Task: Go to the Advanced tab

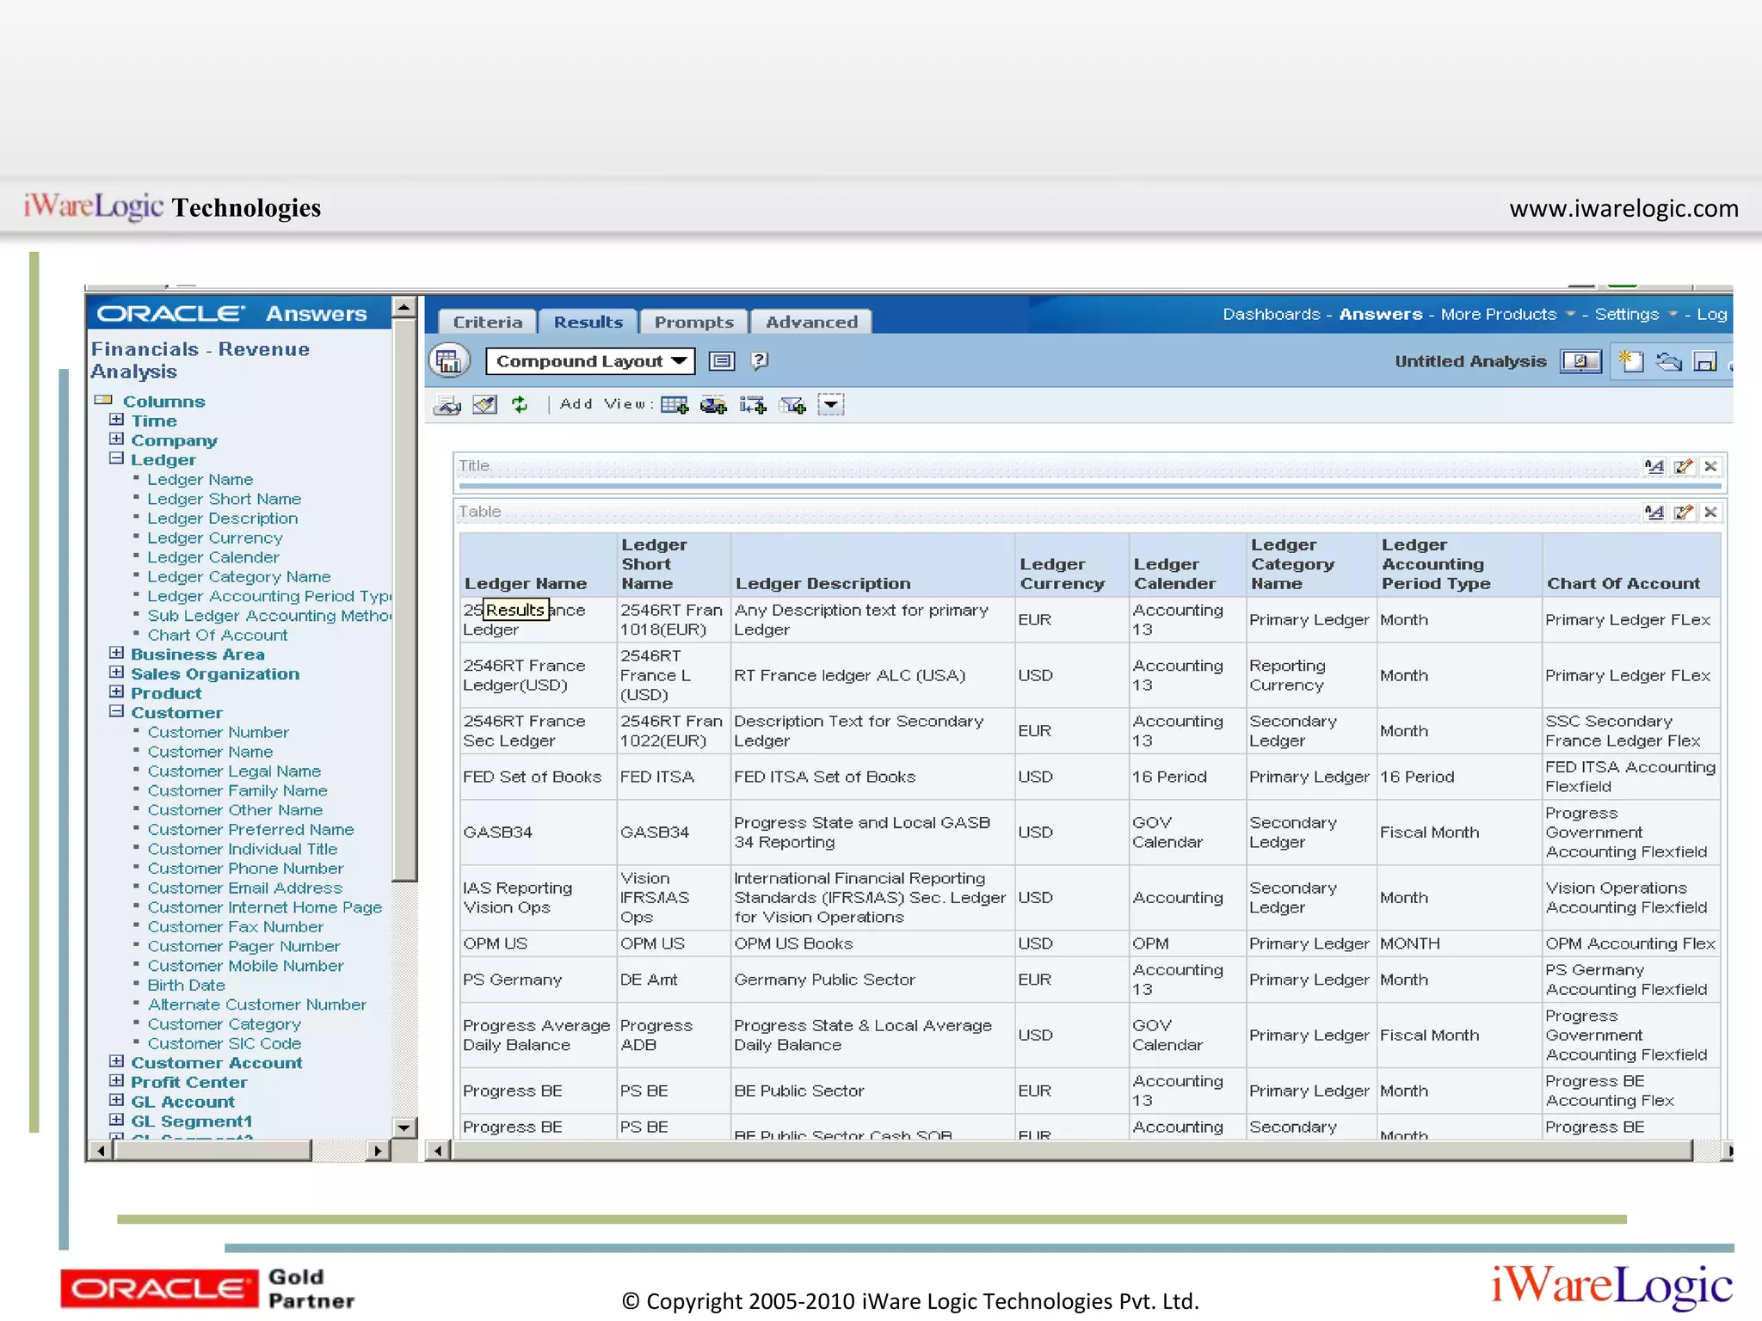Action: click(811, 322)
